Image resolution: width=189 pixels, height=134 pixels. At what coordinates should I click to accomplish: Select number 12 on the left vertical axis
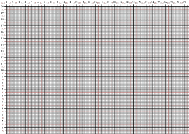(2, 58)
